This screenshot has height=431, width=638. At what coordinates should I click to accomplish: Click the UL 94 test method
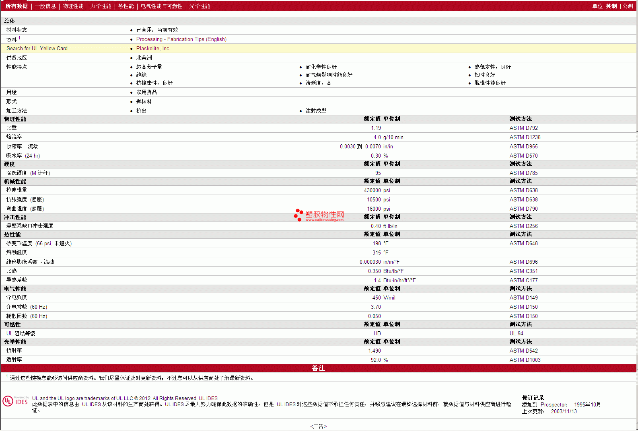click(516, 334)
